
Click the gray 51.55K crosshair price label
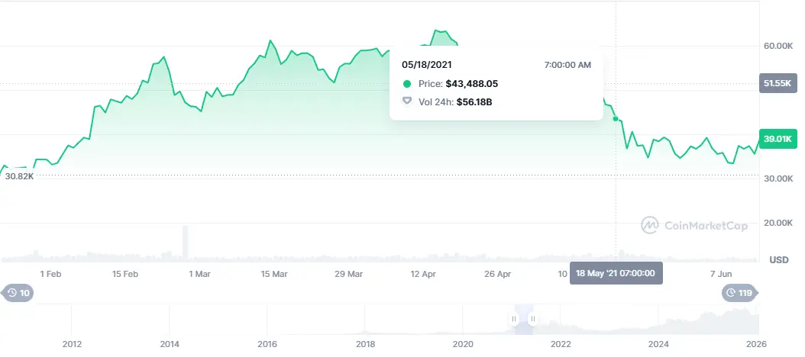point(778,83)
